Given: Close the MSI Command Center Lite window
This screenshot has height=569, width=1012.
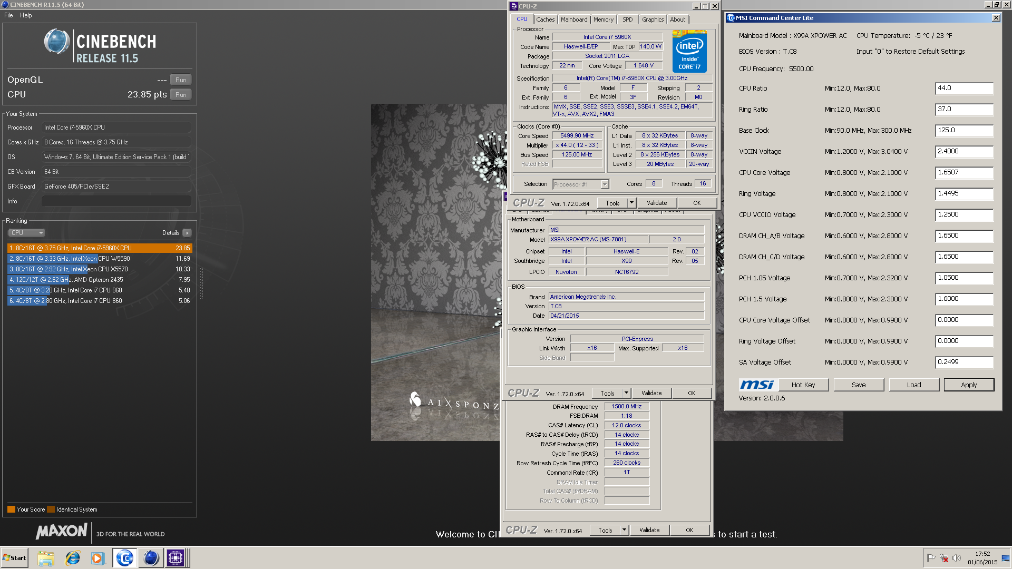Looking at the screenshot, I should (996, 18).
